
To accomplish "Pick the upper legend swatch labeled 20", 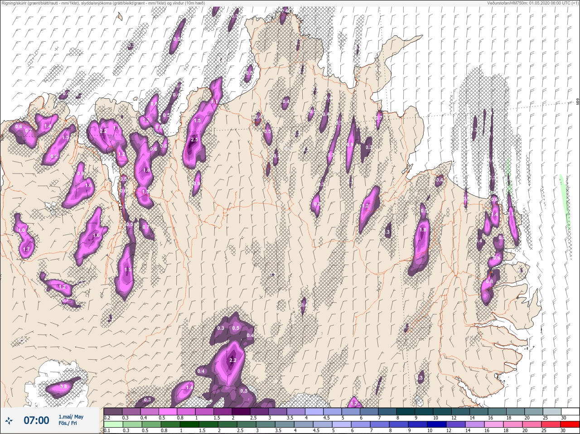I will (x=535, y=411).
